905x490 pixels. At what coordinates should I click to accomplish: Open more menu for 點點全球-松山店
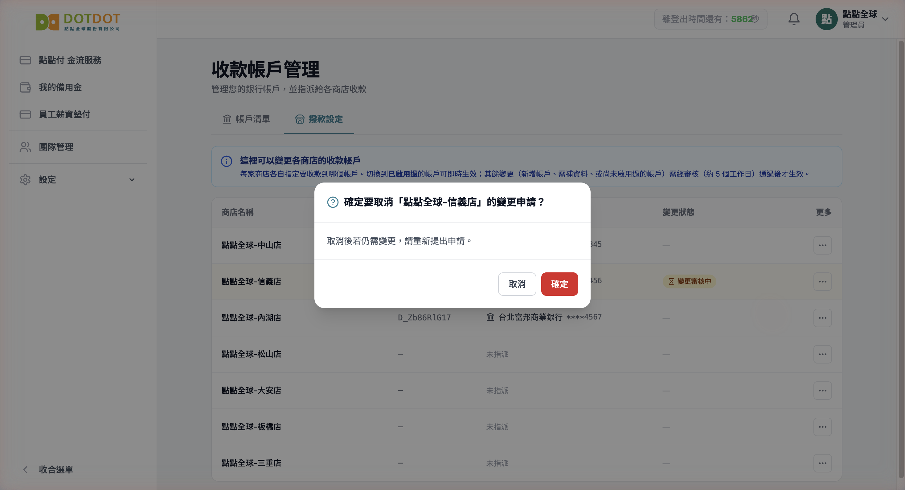(x=822, y=354)
